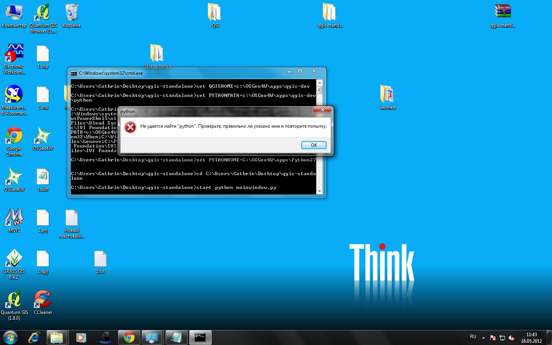552x345 pixels.
Task: Open Windows Explorer from the taskbar
Action: pos(57,338)
